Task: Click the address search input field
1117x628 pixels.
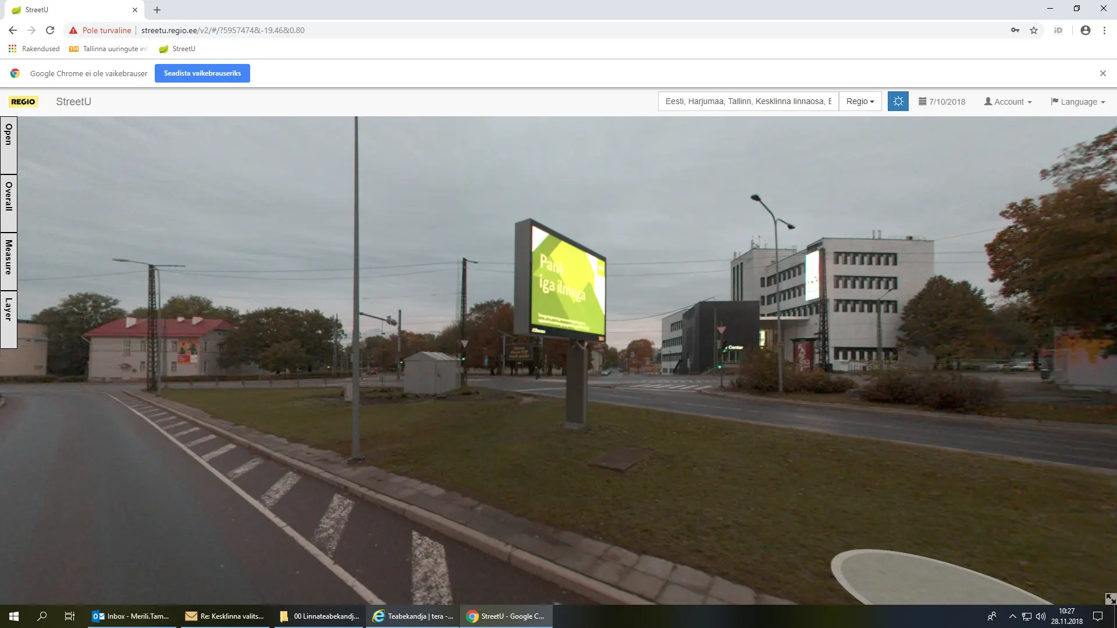Action: 748,101
